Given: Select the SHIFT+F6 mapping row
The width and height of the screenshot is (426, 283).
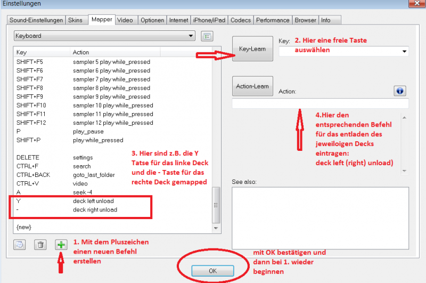Looking at the screenshot, I should (112, 71).
